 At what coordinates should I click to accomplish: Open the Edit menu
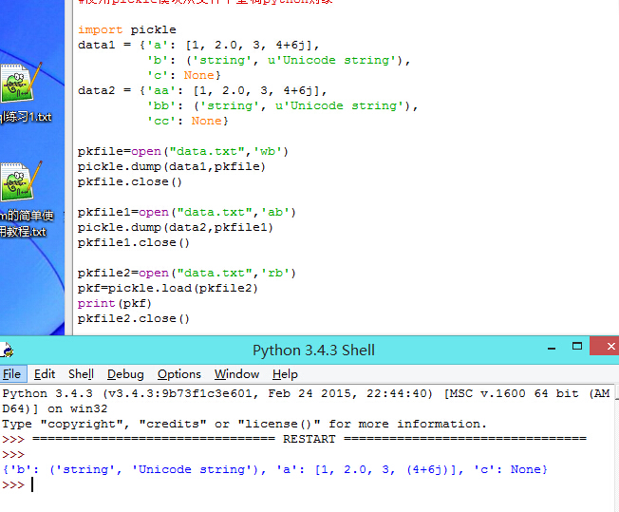click(45, 374)
